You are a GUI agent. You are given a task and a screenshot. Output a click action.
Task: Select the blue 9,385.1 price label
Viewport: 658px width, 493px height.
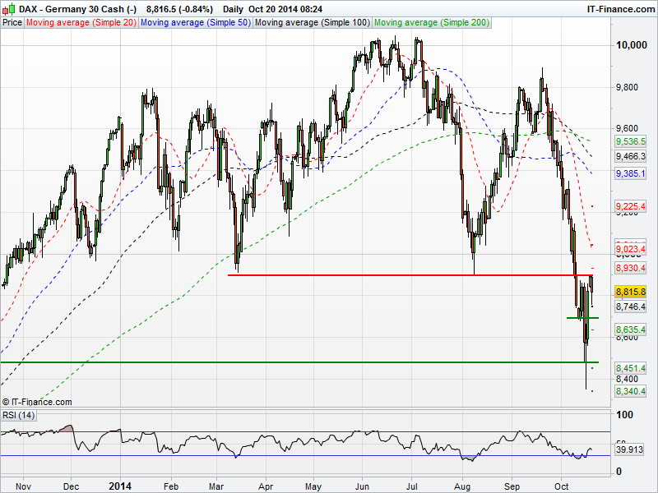(x=630, y=173)
